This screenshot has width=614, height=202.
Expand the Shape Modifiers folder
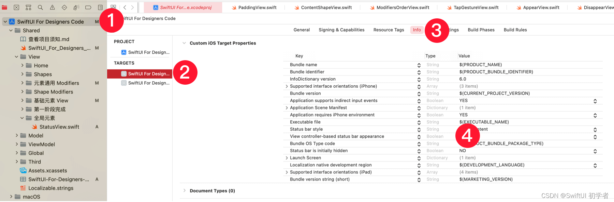pos(22,91)
